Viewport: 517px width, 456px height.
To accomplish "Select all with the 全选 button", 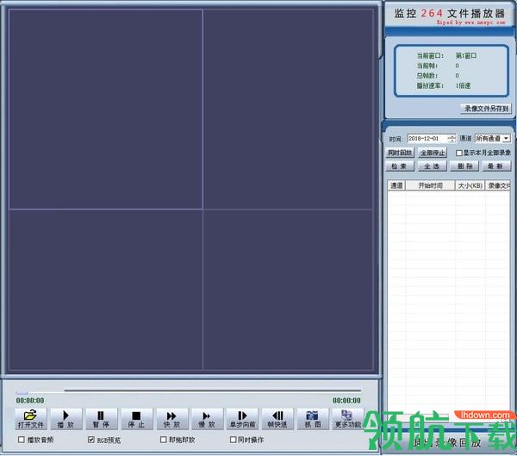I will [433, 166].
